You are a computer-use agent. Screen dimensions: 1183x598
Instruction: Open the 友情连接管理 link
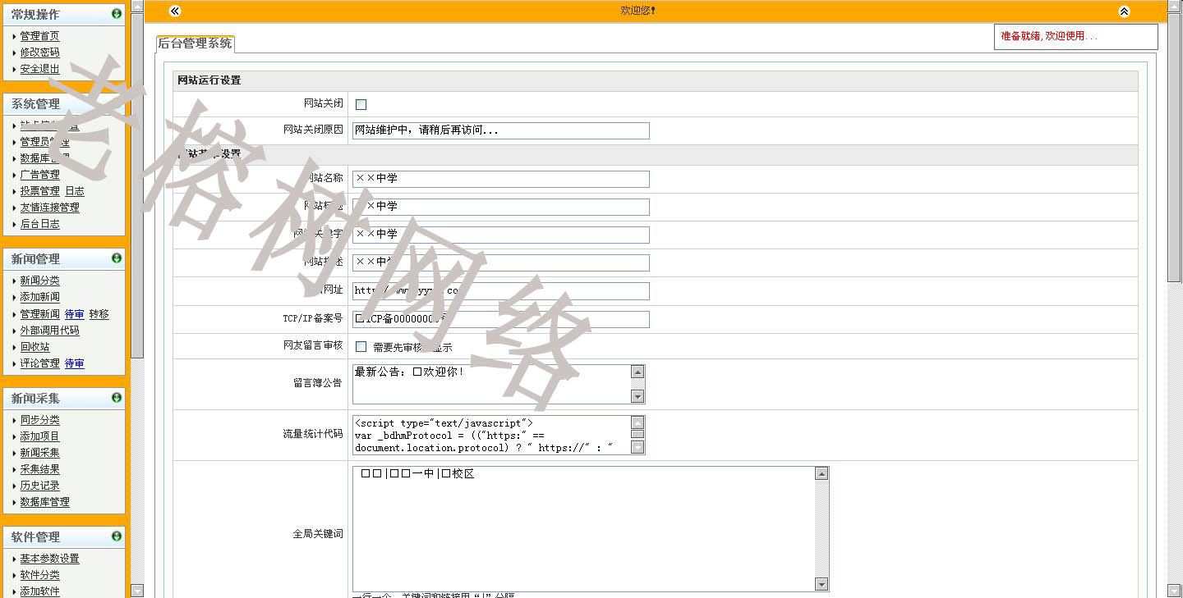[x=49, y=208]
